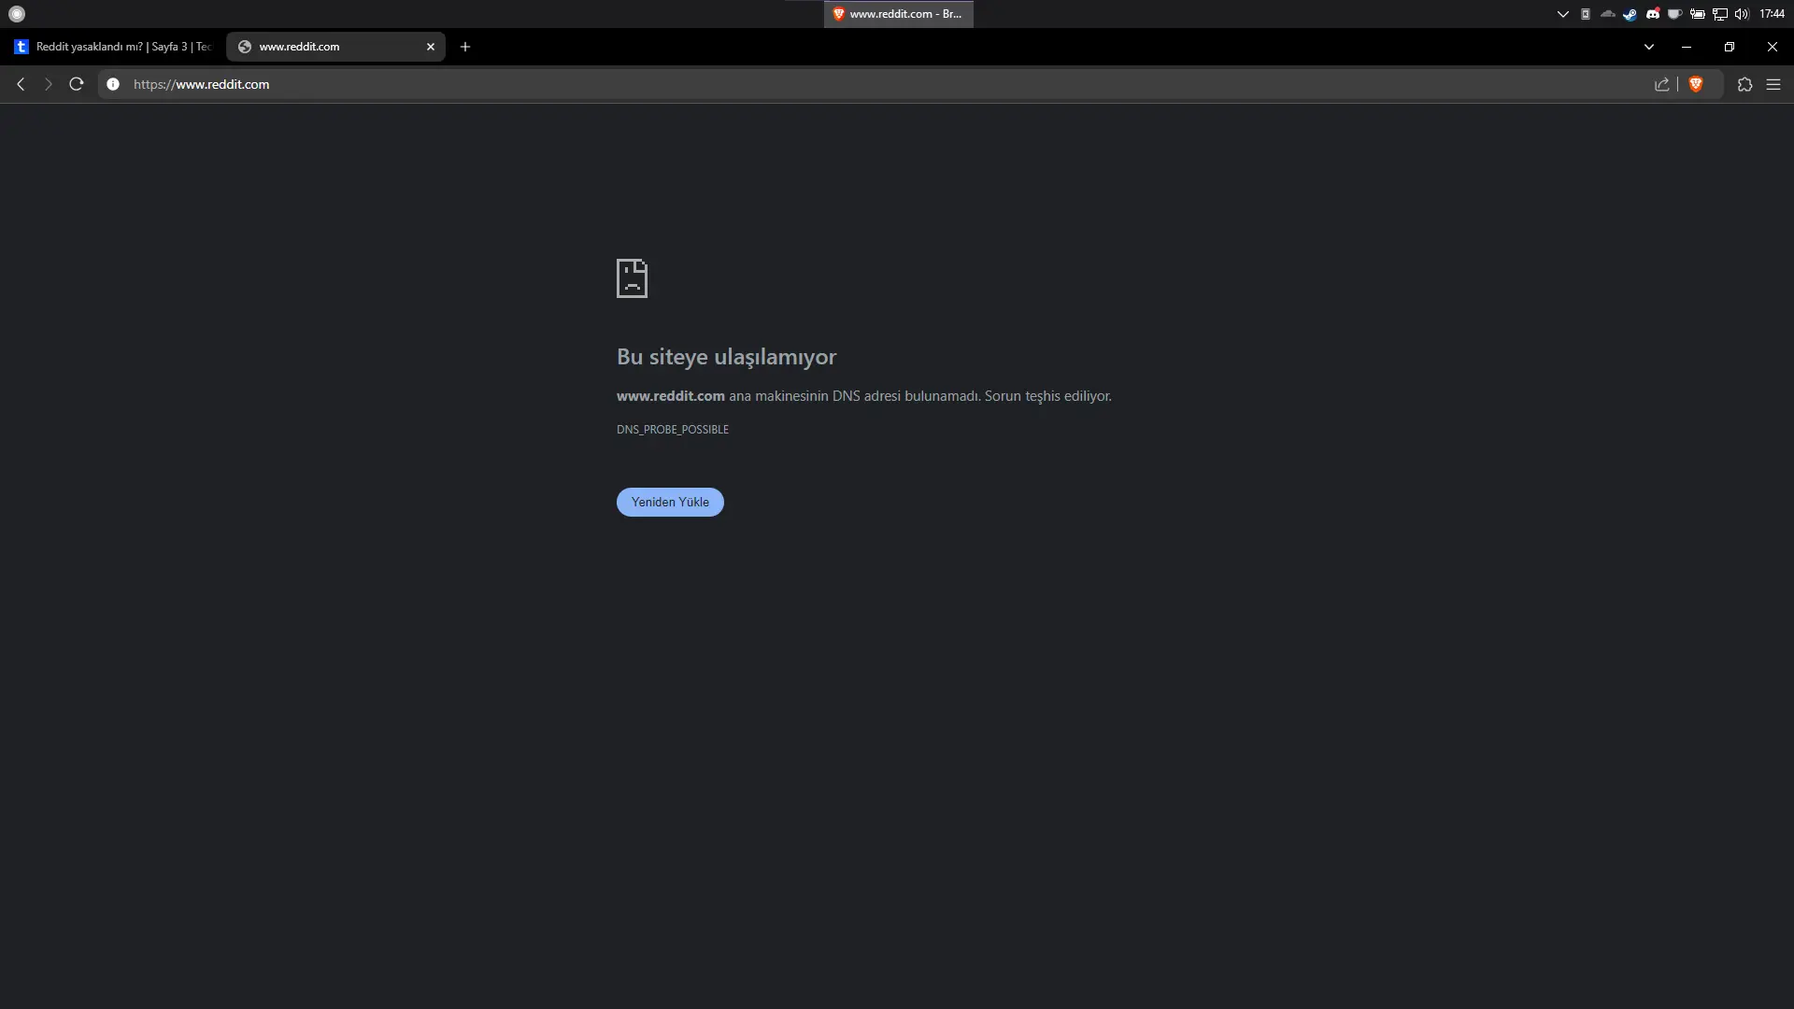Viewport: 1794px width, 1009px height.
Task: Click the DNS_PROBE_POSSIBLE error code
Action: [673, 430]
